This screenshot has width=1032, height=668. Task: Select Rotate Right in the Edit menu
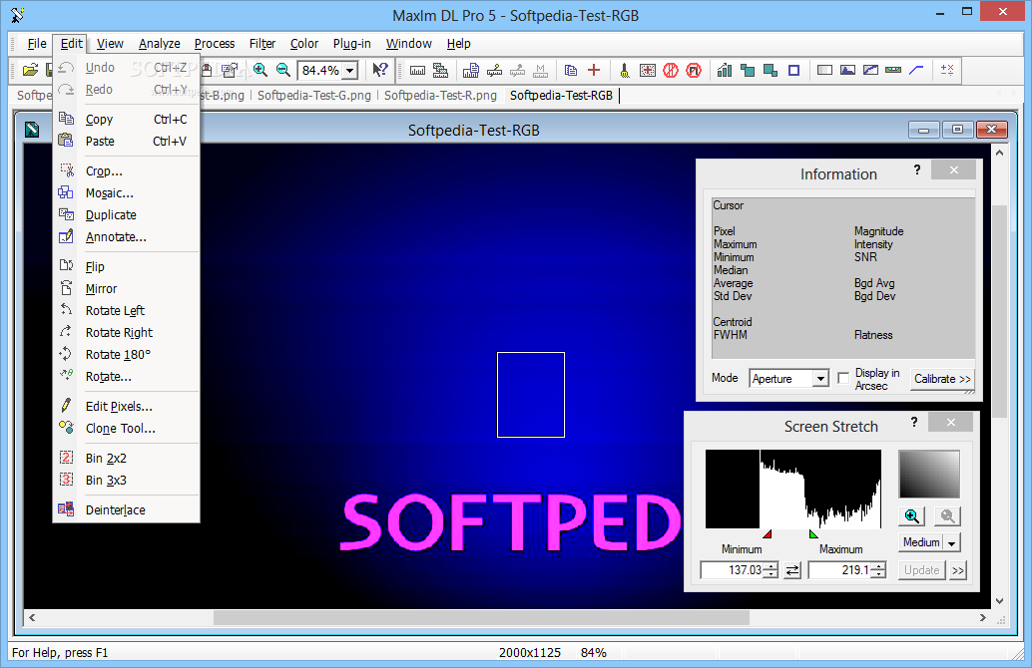click(x=126, y=332)
